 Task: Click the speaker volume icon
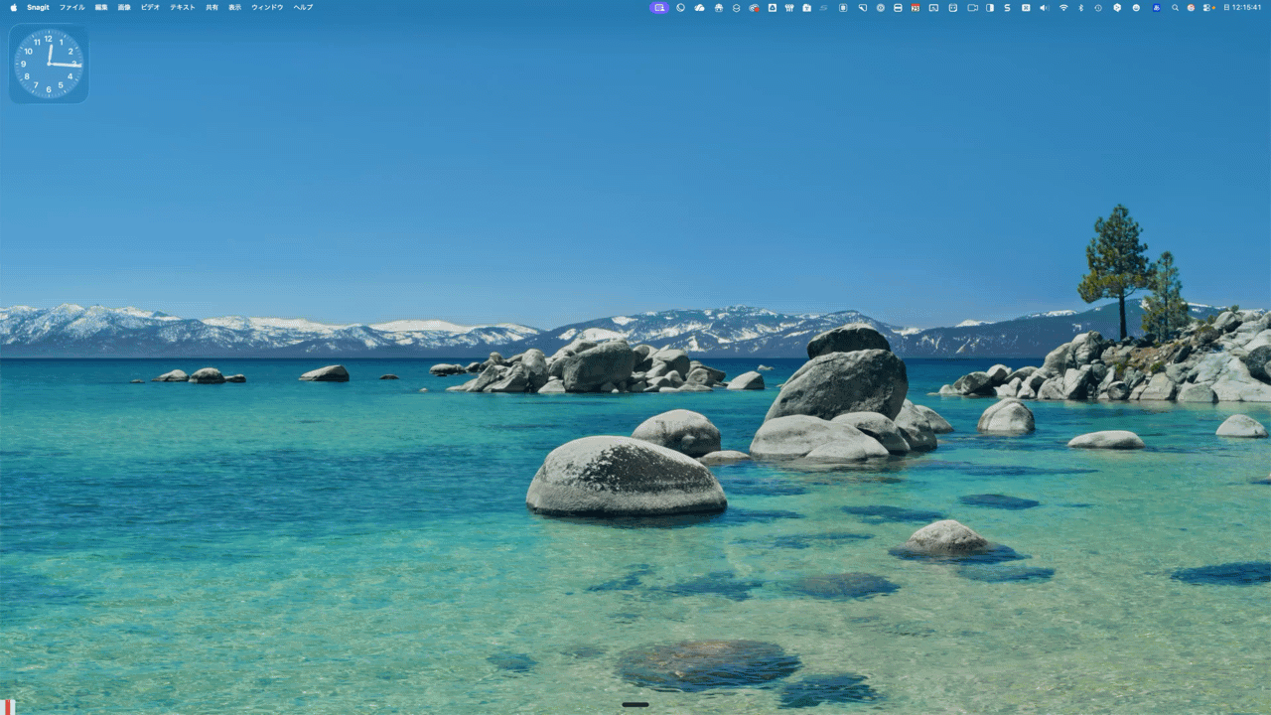point(1044,7)
